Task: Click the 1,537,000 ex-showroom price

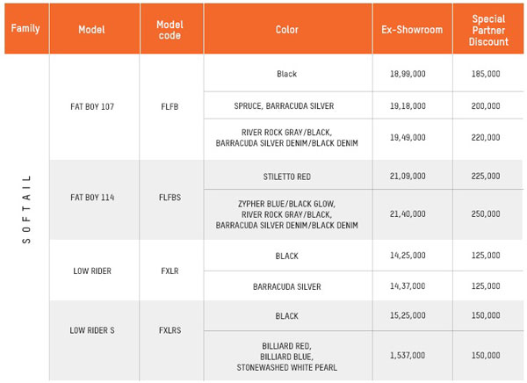Action: point(408,356)
